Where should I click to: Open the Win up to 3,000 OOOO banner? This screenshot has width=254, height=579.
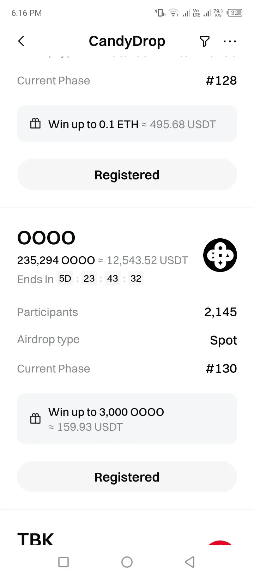click(127, 419)
